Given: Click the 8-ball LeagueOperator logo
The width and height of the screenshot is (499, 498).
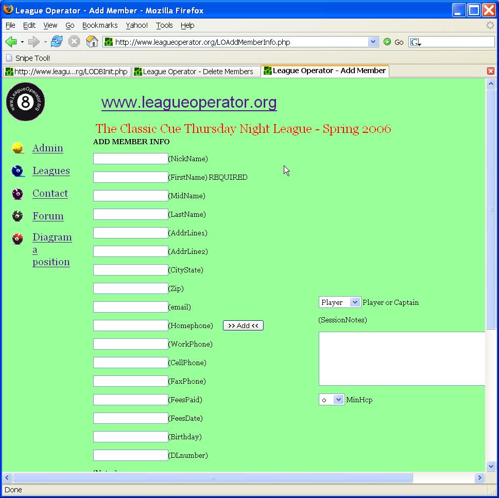Looking at the screenshot, I should click(x=26, y=102).
